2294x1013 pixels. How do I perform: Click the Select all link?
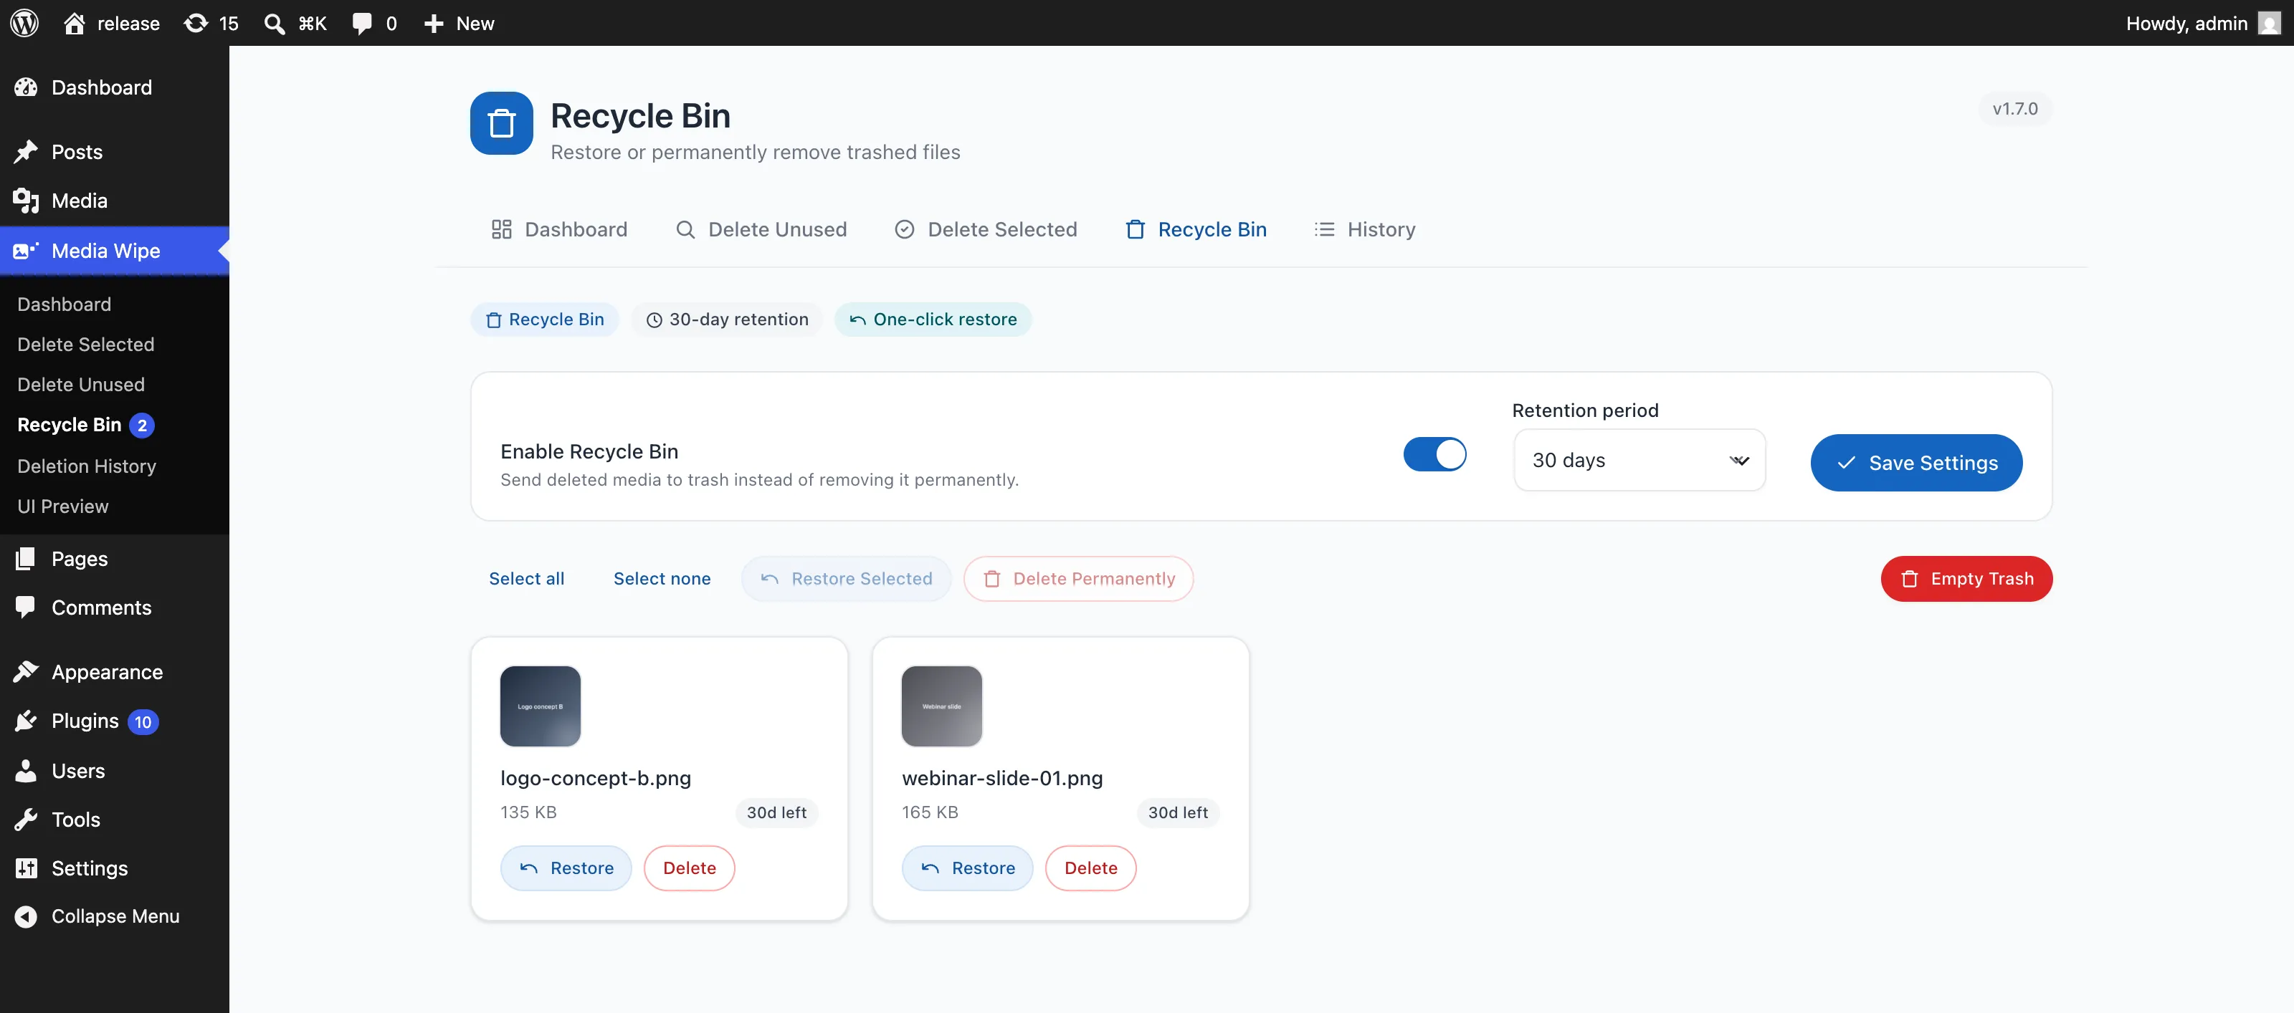pos(526,579)
